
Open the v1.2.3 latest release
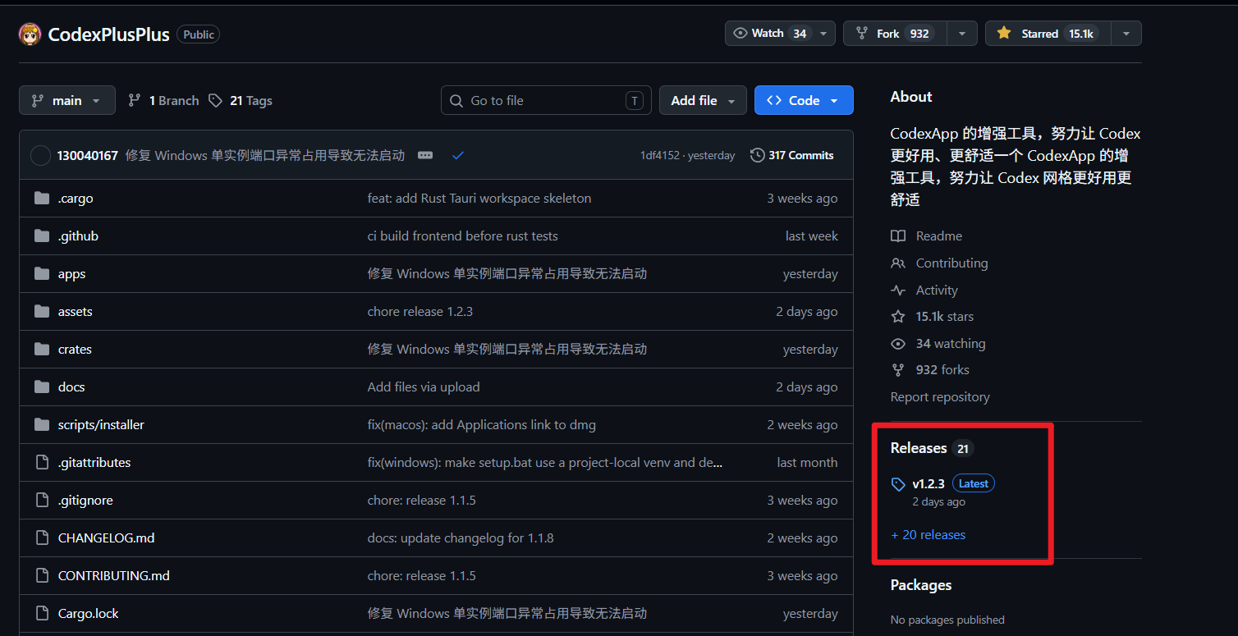(928, 484)
